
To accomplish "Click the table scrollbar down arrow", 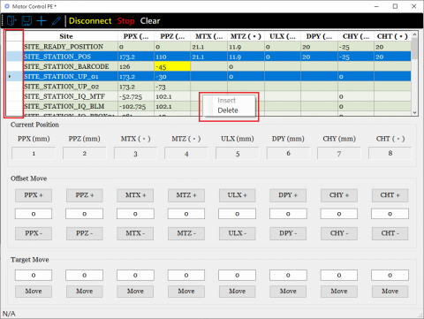I will pyautogui.click(x=414, y=112).
